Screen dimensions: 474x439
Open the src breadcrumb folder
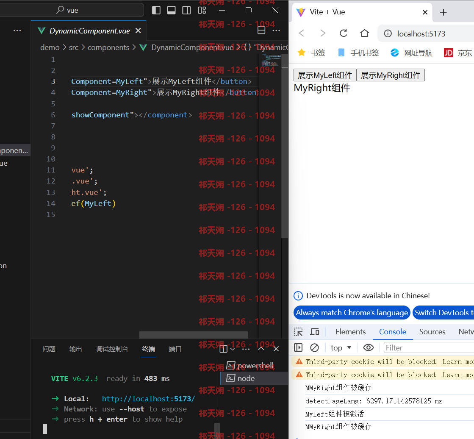(x=73, y=47)
